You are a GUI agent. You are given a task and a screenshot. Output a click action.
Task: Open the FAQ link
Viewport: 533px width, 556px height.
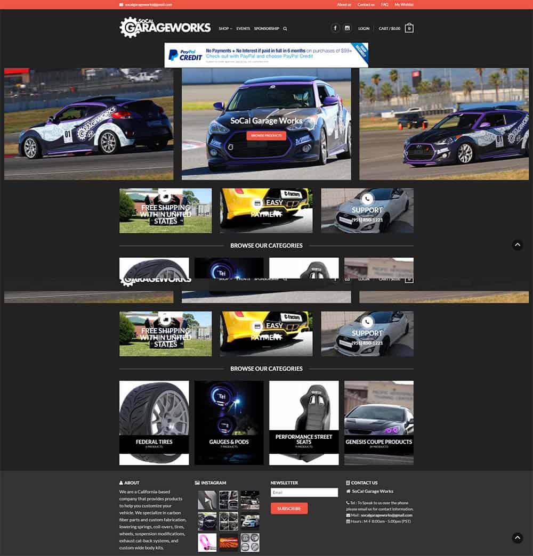(x=385, y=5)
